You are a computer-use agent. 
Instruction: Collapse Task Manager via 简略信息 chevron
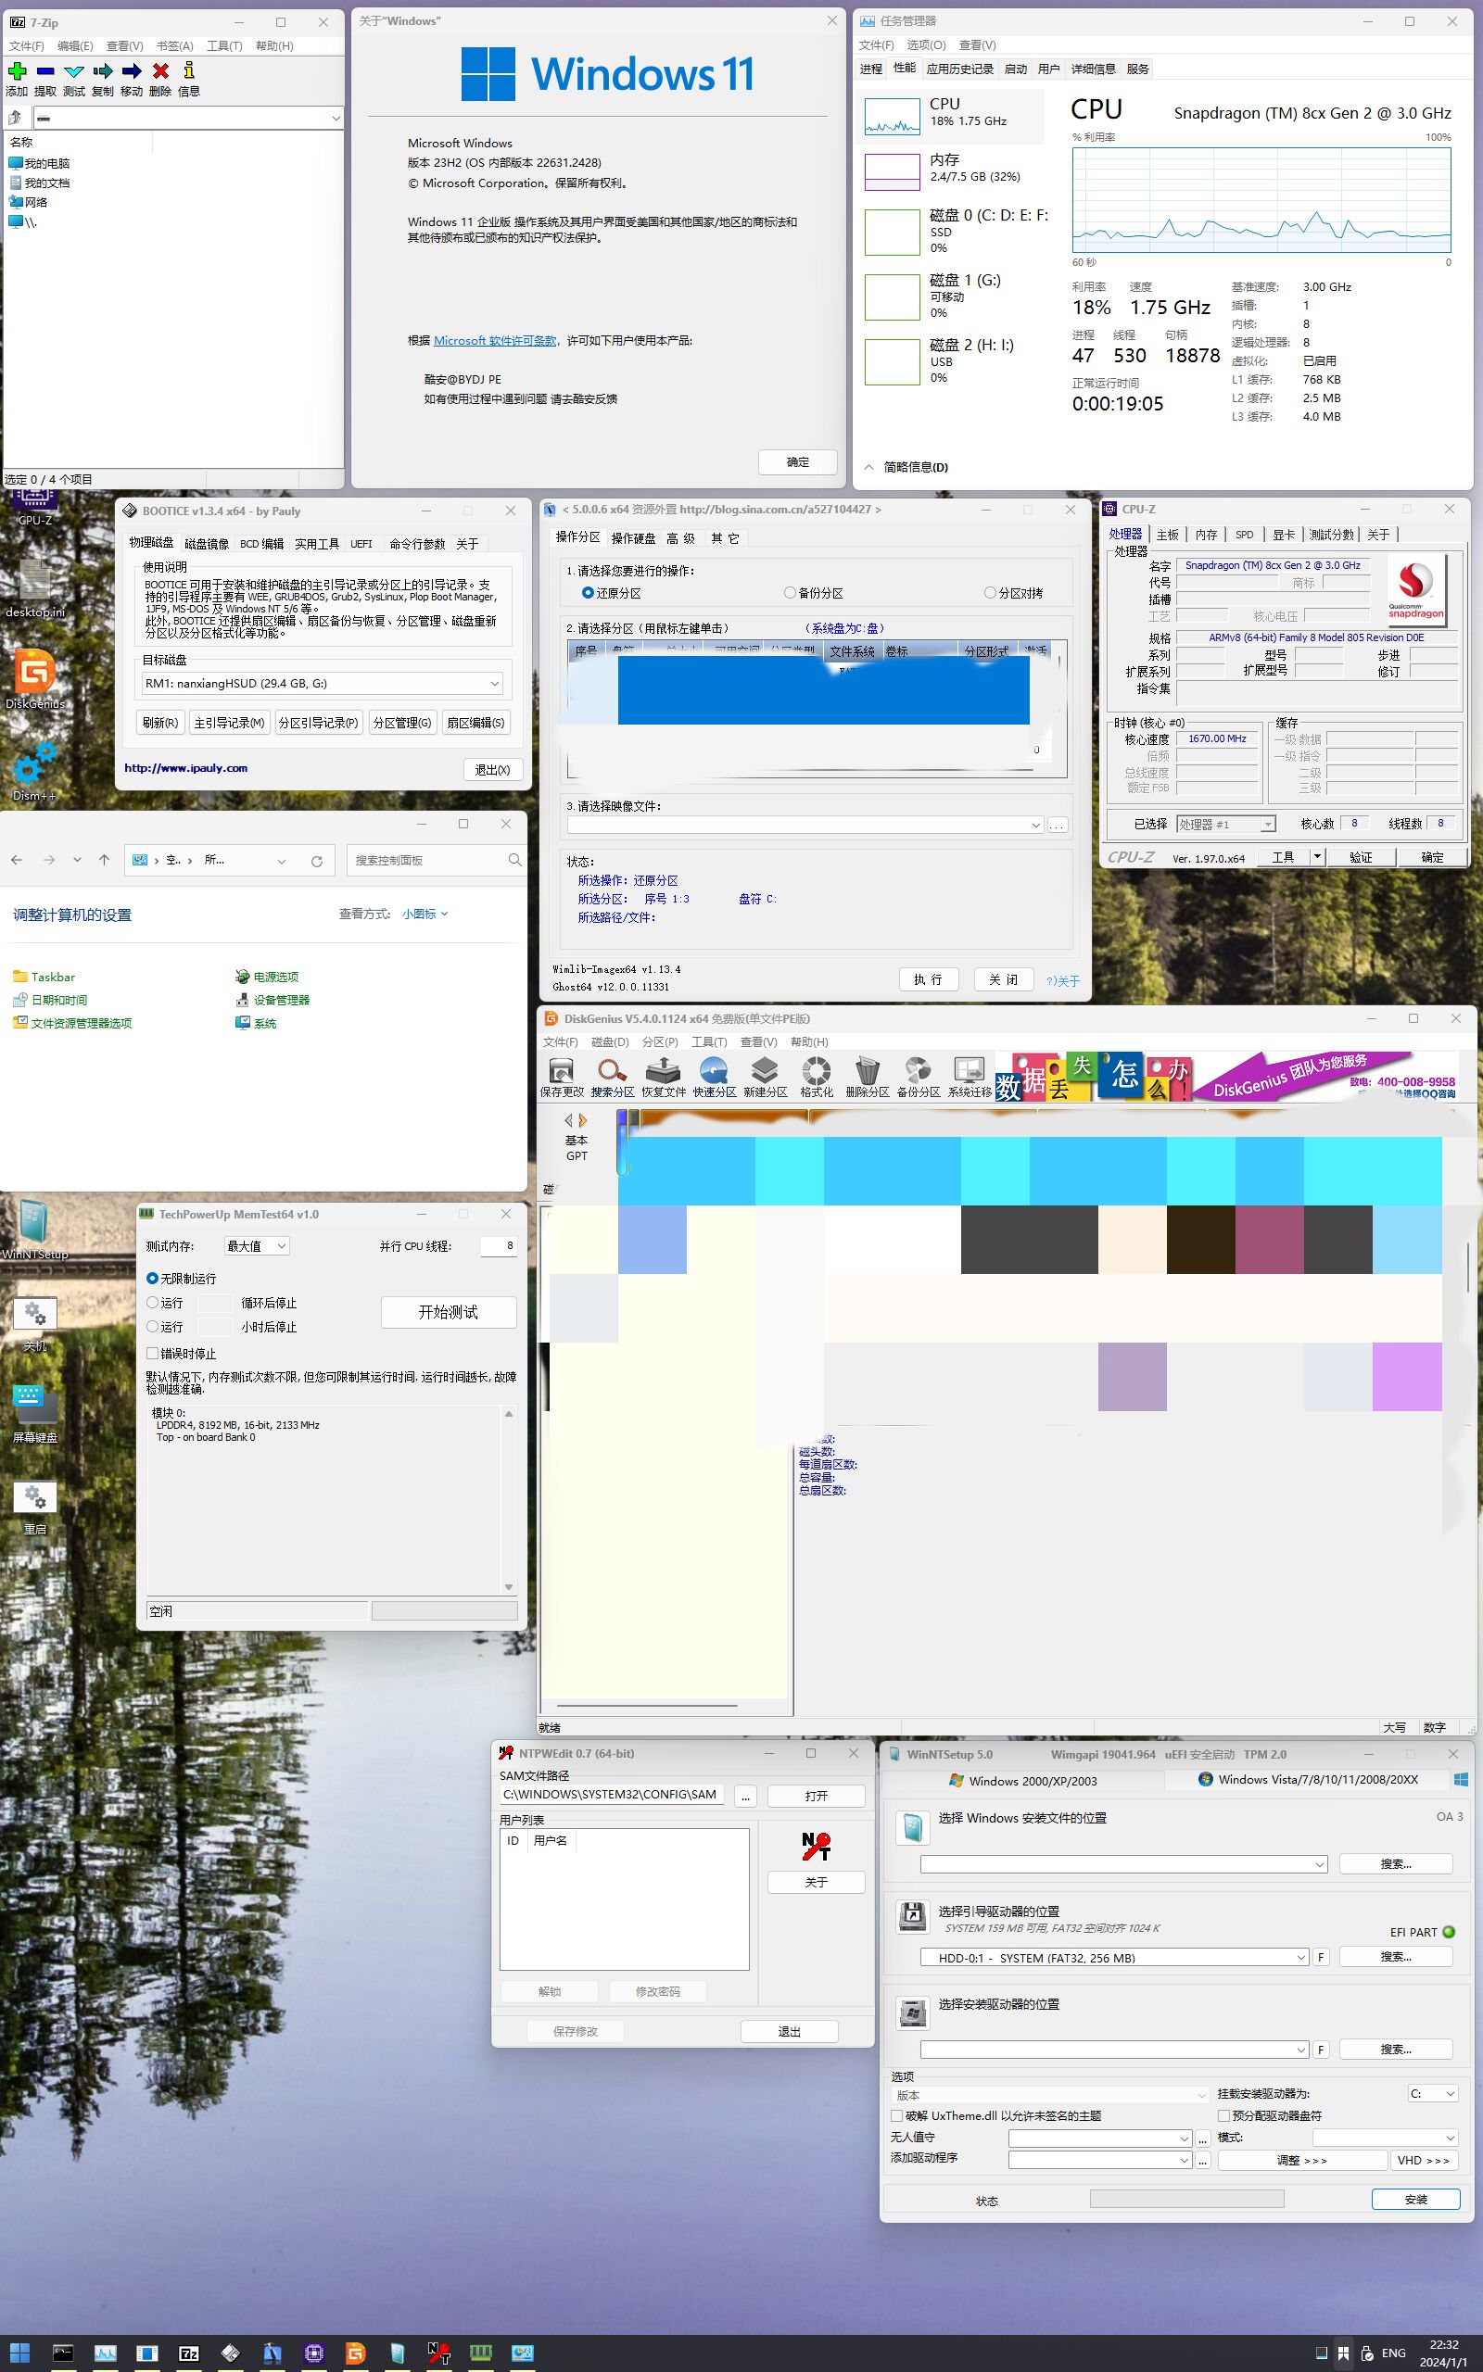coord(869,468)
